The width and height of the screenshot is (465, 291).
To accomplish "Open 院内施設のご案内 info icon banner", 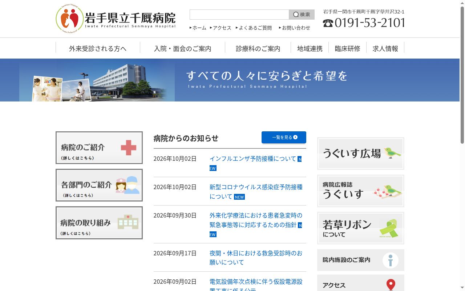I will point(361,260).
